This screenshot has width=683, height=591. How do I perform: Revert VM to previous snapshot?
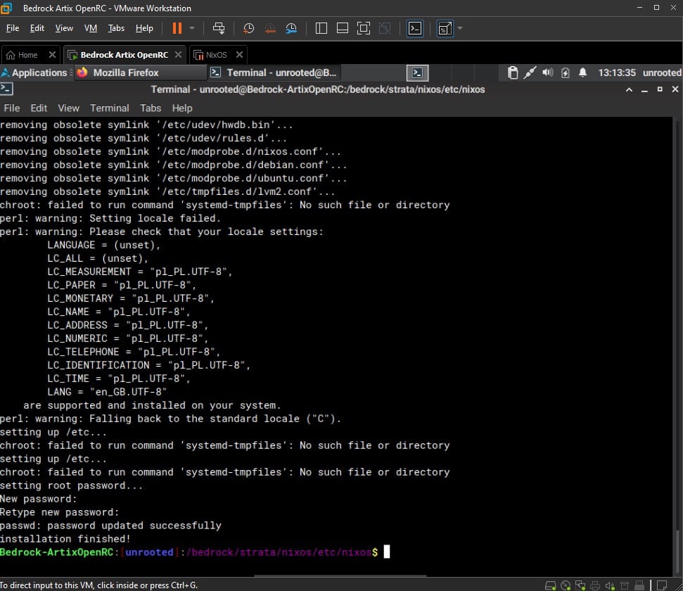pyautogui.click(x=270, y=28)
